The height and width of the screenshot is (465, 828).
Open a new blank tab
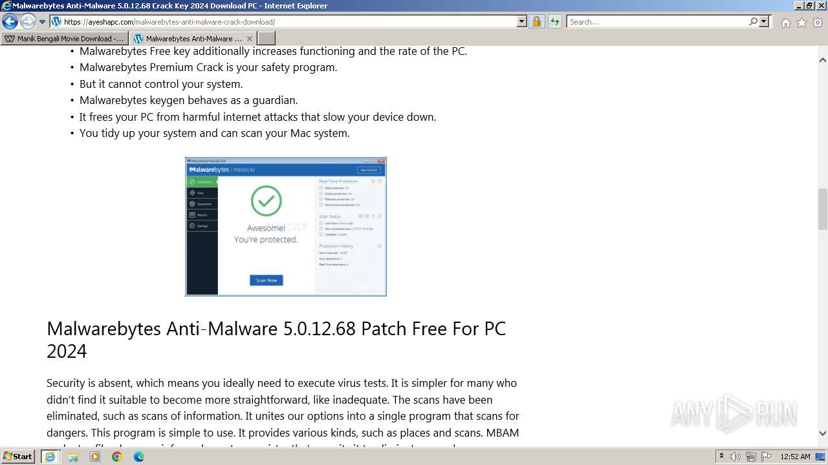(x=267, y=39)
